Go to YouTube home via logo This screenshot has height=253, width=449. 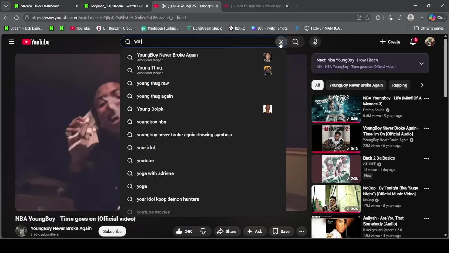coord(36,42)
